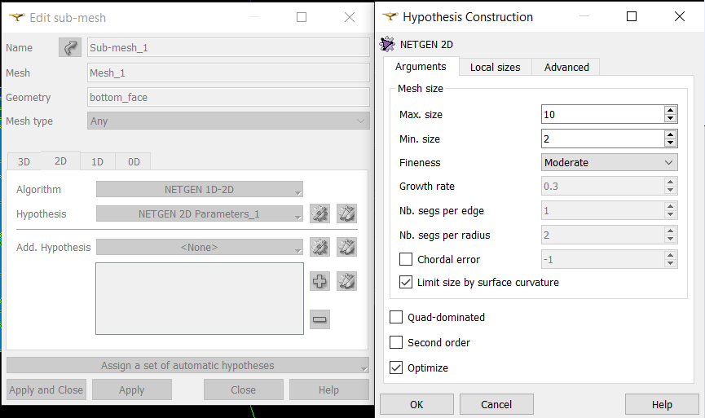
Task: Increase Max. size with the up stepper arrow
Action: point(671,110)
